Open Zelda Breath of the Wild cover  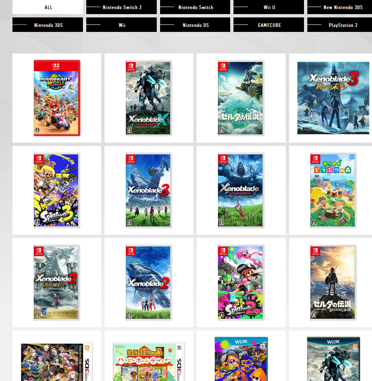[x=333, y=283]
